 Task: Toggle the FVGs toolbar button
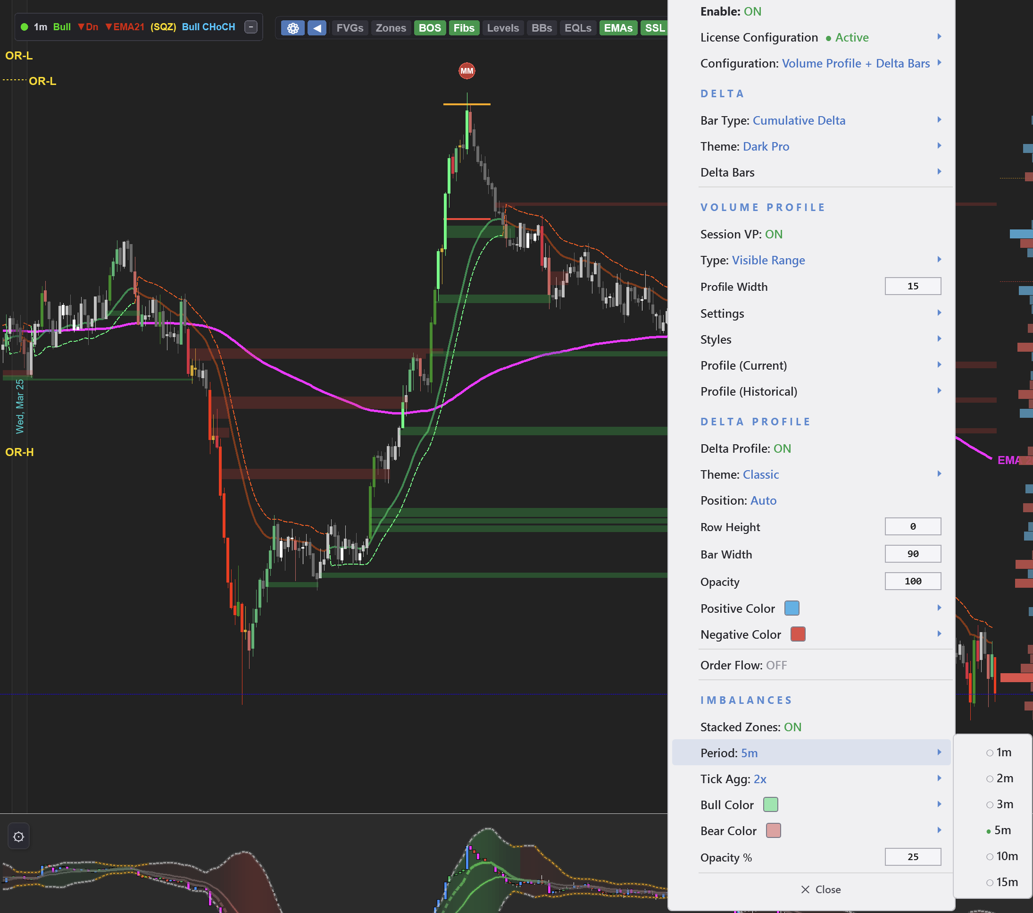[x=350, y=28]
